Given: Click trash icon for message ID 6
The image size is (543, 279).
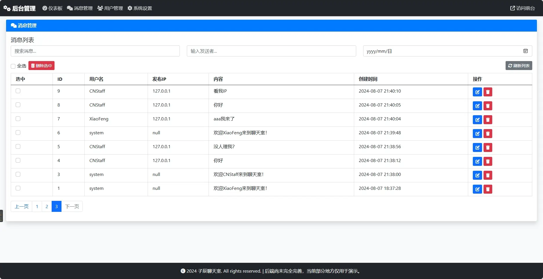Looking at the screenshot, I should (x=488, y=134).
